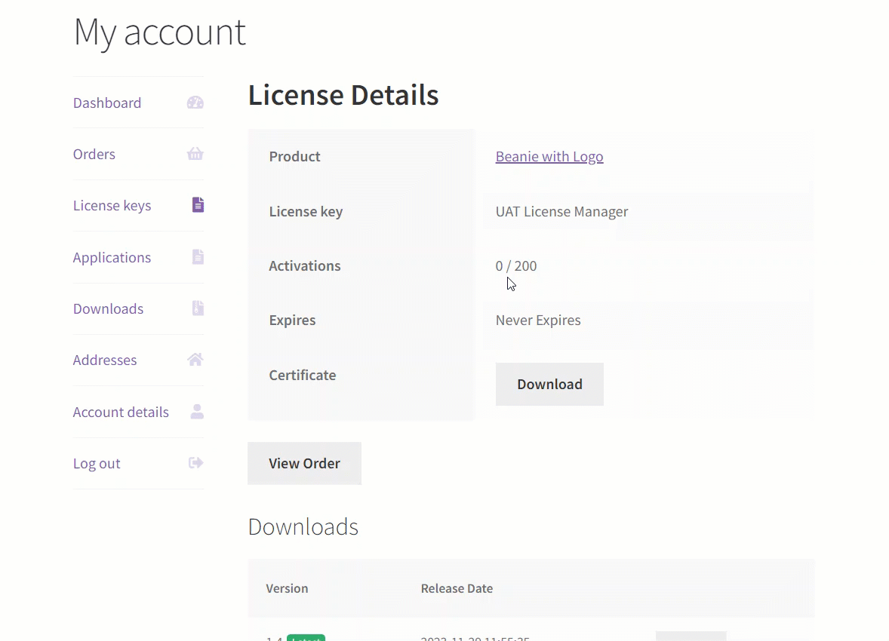Download the license Certificate
This screenshot has height=641, width=889.
coord(549,384)
